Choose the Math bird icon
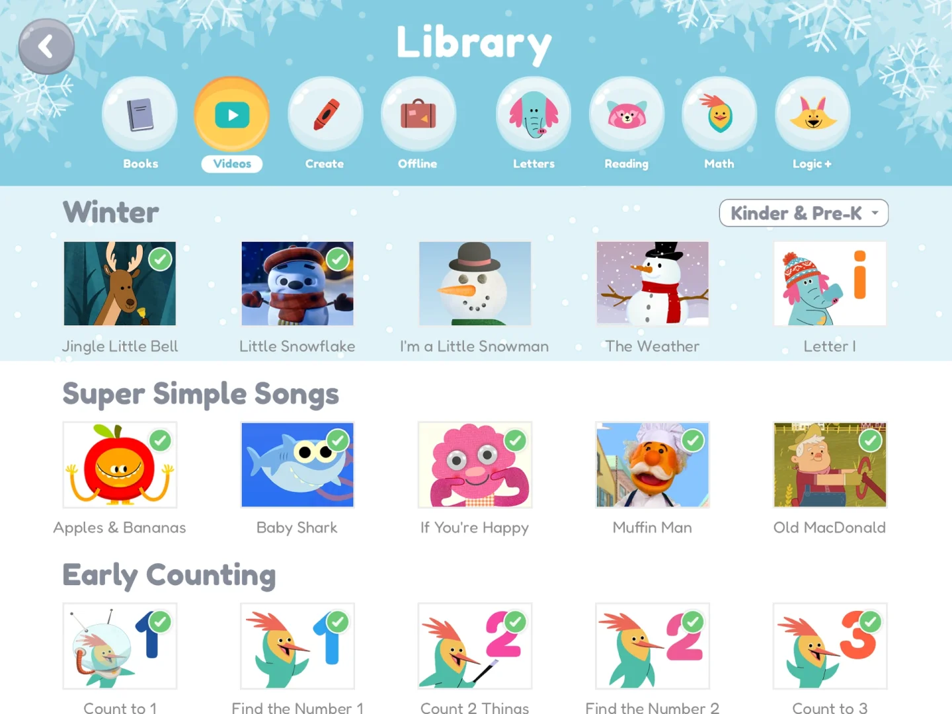The image size is (952, 714). coord(719,114)
